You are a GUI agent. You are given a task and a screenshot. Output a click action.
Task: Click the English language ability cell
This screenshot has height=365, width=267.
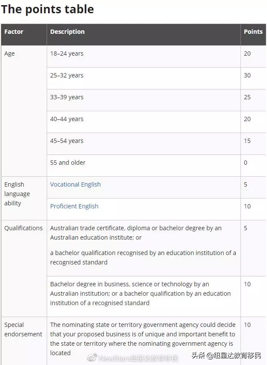coord(16,194)
